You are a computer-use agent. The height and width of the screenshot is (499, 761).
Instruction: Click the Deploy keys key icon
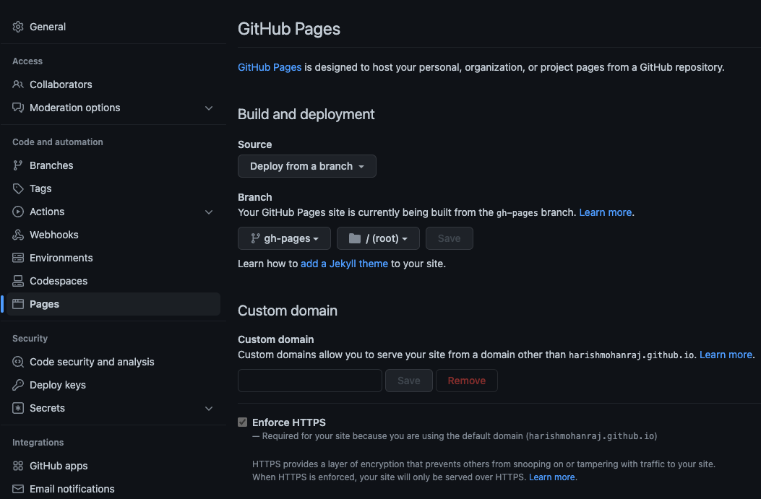click(x=17, y=384)
